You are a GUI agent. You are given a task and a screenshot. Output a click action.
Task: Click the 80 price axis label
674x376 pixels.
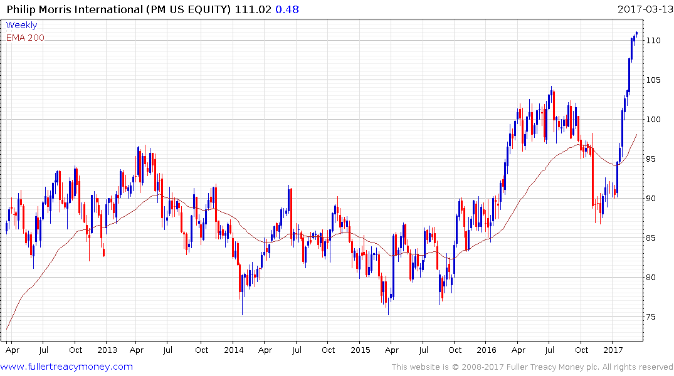point(651,278)
